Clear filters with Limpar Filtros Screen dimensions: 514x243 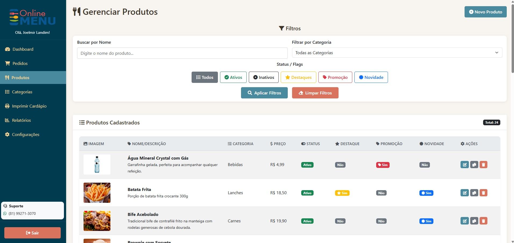(x=315, y=93)
